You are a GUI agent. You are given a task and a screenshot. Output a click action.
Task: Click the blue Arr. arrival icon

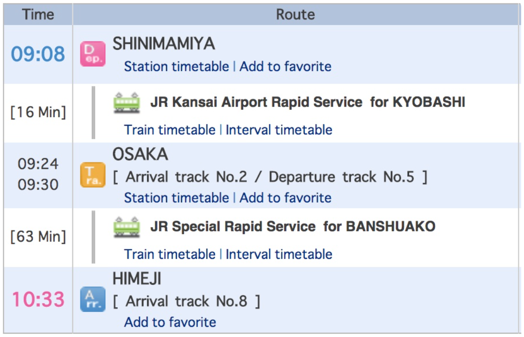[93, 299]
